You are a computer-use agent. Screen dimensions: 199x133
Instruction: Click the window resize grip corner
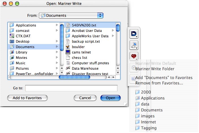click(126, 105)
